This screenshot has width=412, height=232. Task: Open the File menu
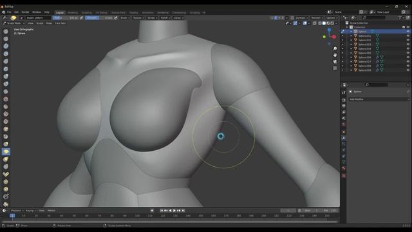point(9,12)
